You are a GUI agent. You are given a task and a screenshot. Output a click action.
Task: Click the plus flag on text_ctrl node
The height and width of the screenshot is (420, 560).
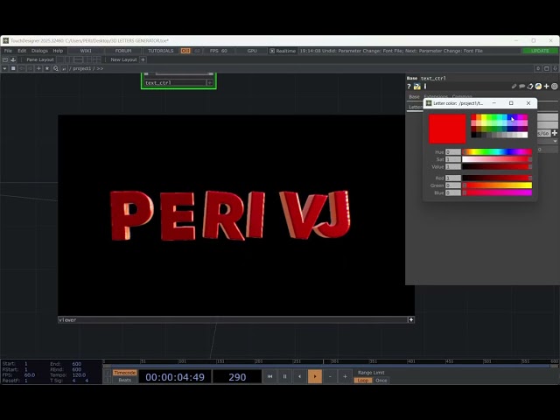point(210,83)
